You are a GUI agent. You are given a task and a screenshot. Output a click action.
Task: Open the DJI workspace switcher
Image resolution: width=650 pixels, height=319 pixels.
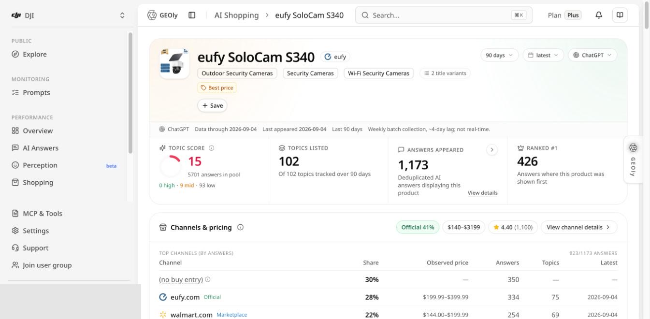[68, 15]
